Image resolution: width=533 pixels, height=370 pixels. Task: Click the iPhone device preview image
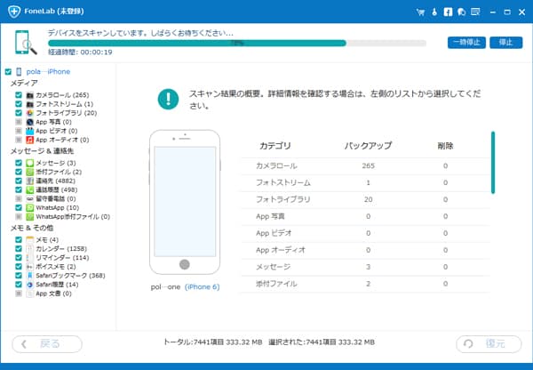[x=185, y=202]
